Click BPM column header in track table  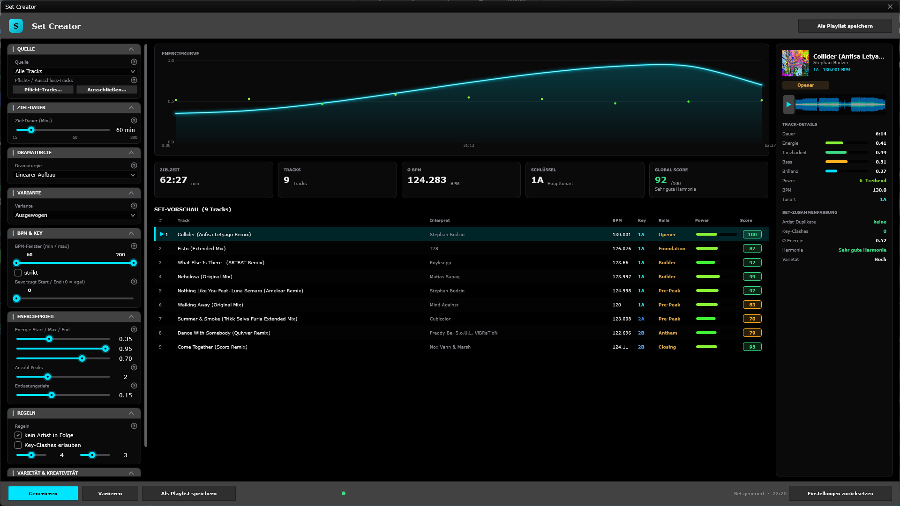(x=617, y=220)
